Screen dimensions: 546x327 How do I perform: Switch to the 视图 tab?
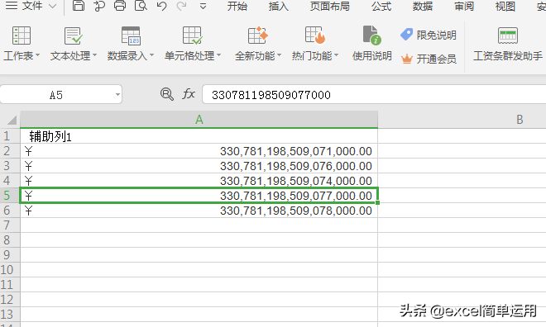click(x=505, y=6)
